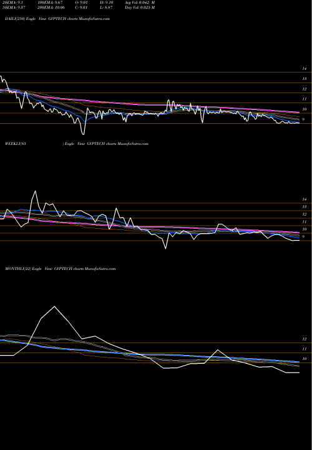Click the 9 axis label on weekly chart
Screen dimensions: 312x450
303,236
